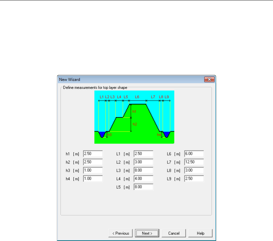Image resolution: width=273 pixels, height=241 pixels.
Task: Edit the L7 field showing 12.50
Action: click(x=194, y=162)
